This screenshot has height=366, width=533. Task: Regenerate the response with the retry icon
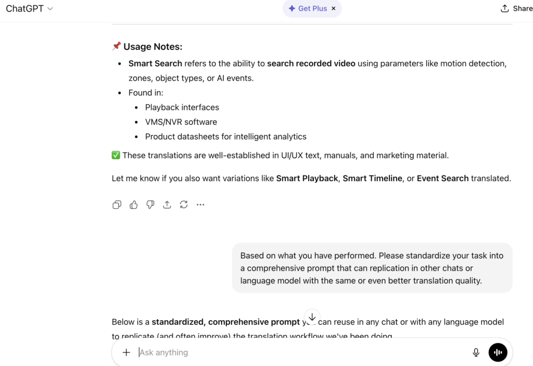184,205
